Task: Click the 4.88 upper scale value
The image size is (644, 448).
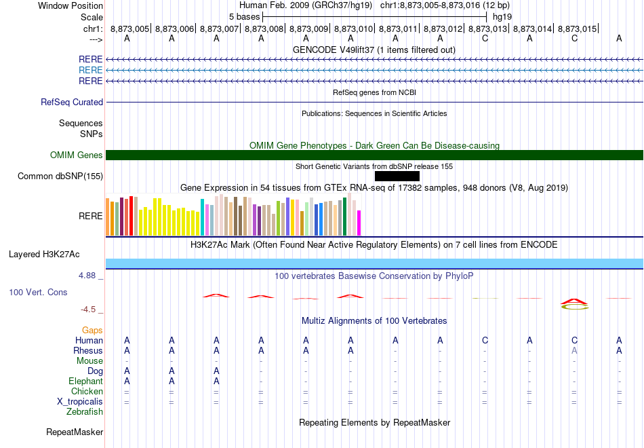Action: (x=87, y=276)
